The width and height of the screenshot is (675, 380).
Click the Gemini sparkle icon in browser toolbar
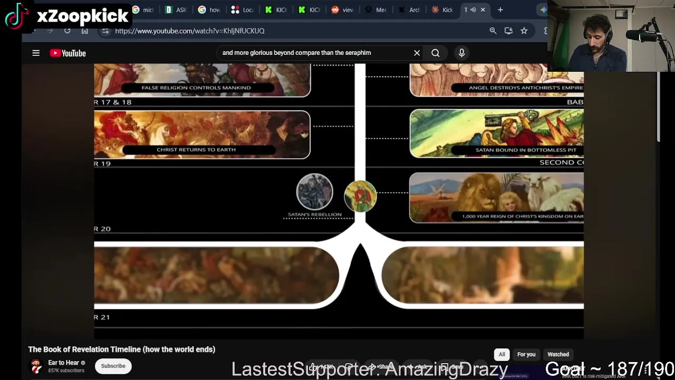pos(543,9)
